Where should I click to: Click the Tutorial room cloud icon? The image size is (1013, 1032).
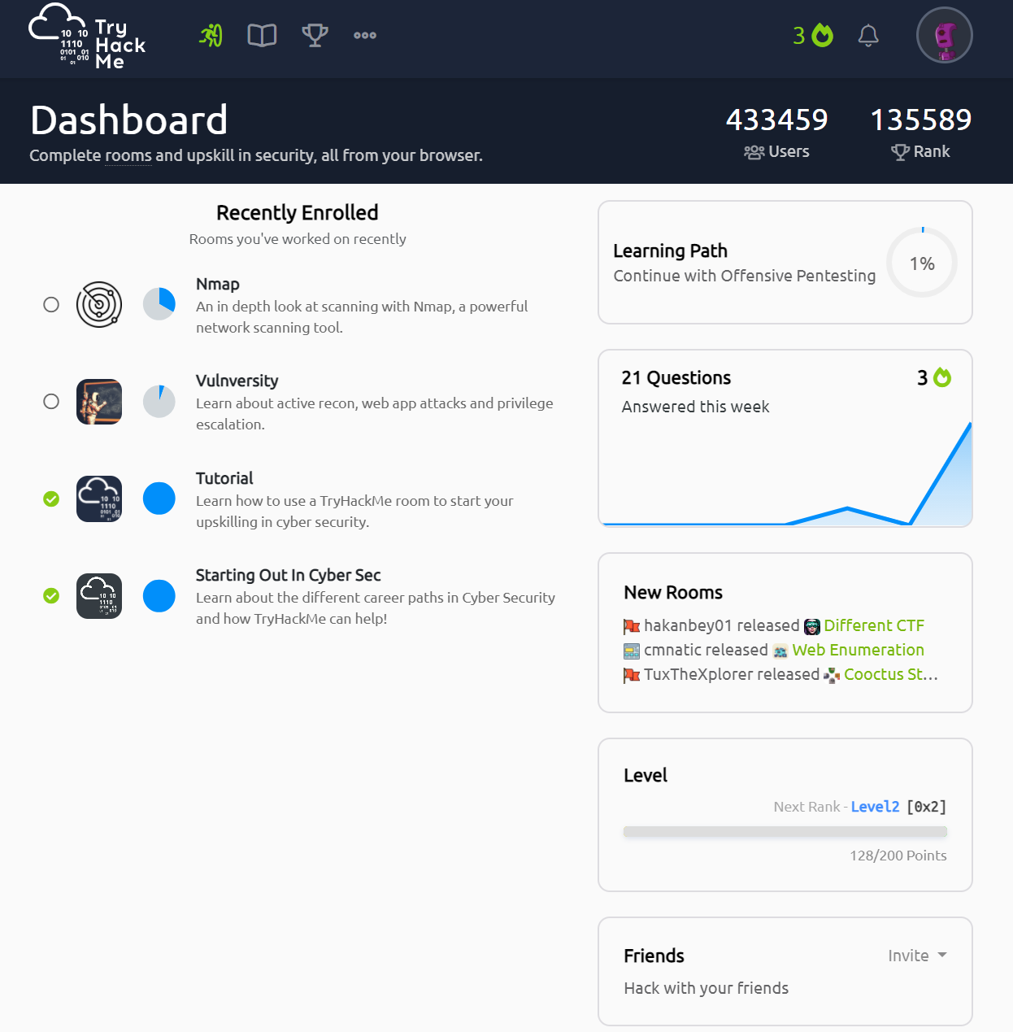click(x=99, y=499)
